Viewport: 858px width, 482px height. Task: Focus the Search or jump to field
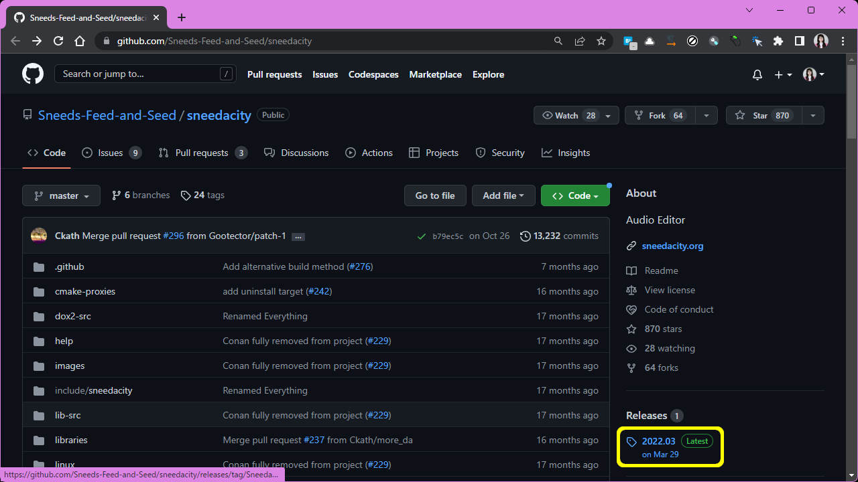(x=137, y=74)
